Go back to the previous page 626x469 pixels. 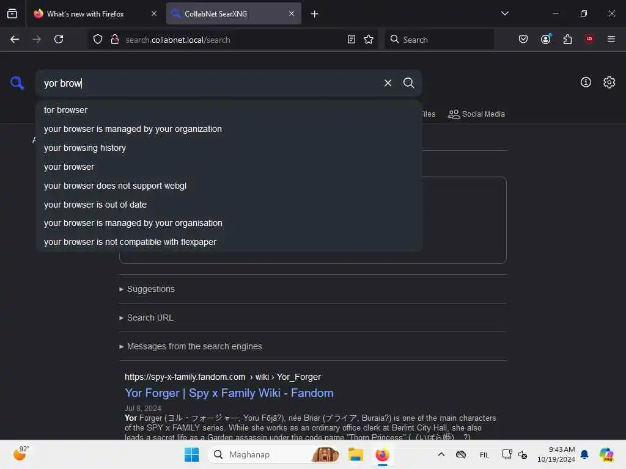[x=15, y=39]
